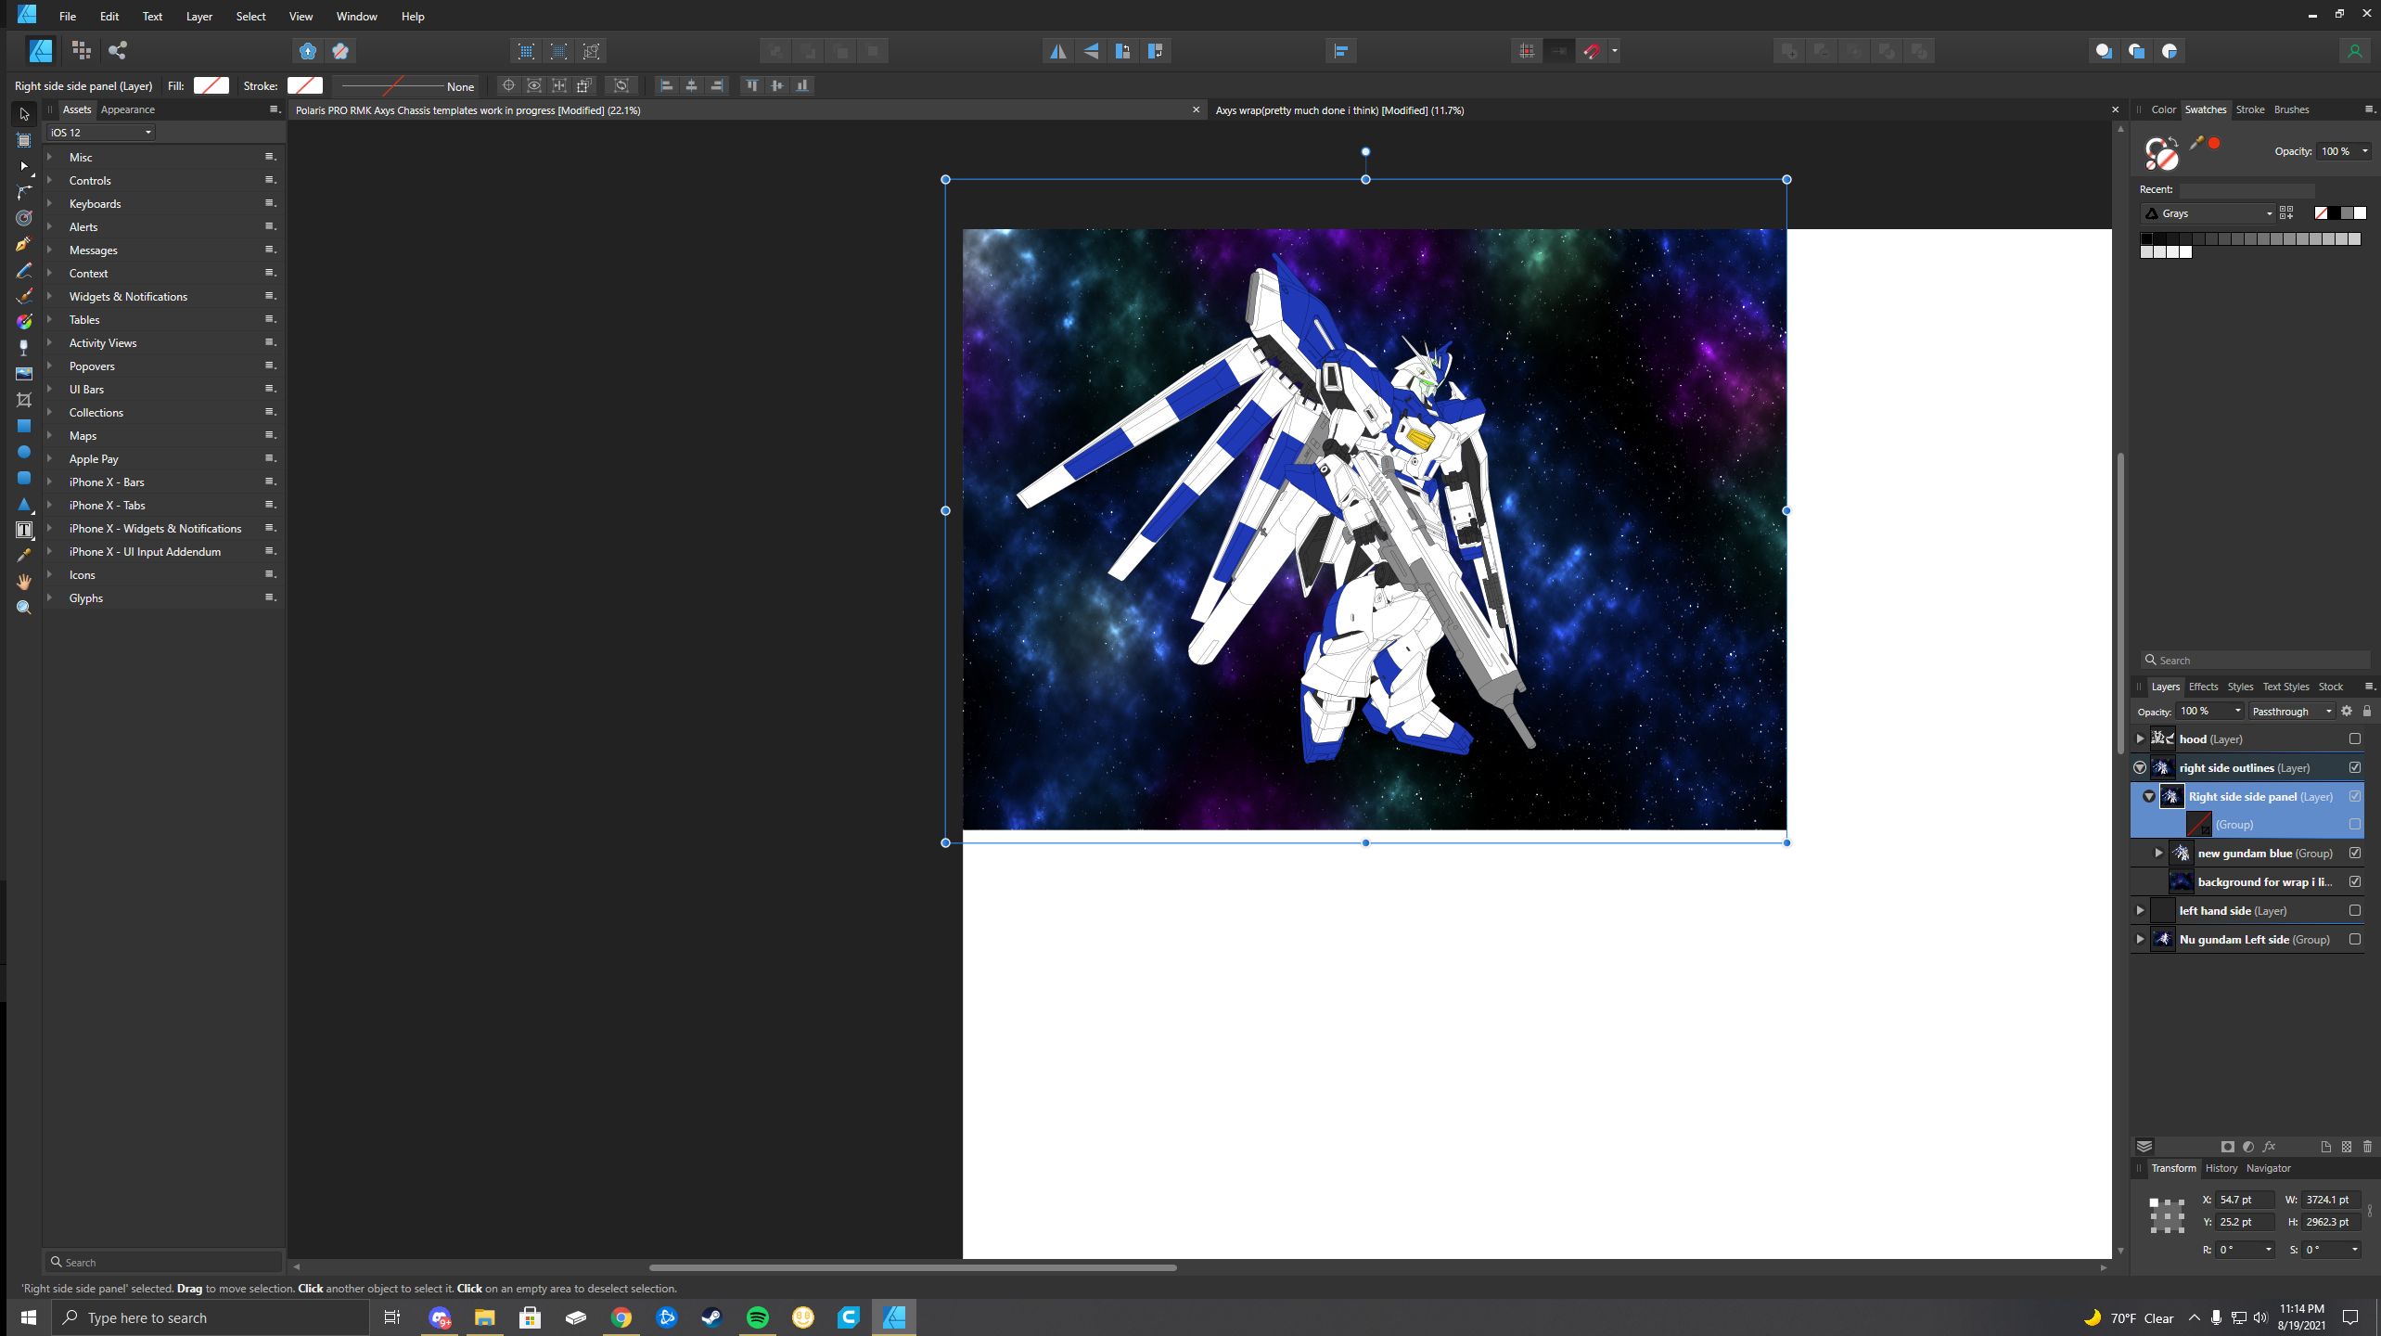Open the Passthrough blend mode dropdown
This screenshot has height=1336, width=2381.
coord(2291,712)
